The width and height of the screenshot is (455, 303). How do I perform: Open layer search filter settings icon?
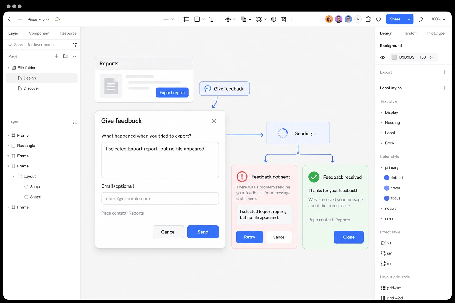(75, 45)
